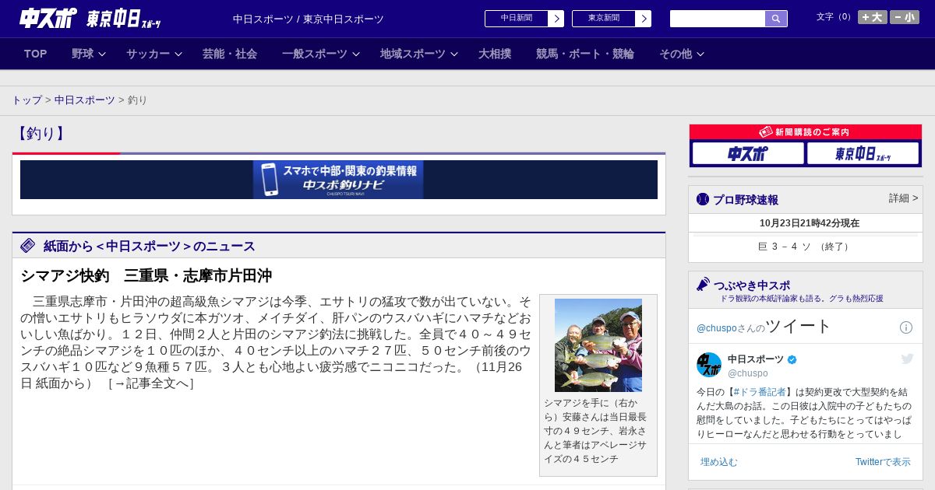The height and width of the screenshot is (490, 935).
Task: Open the 中日新聞 link button
Action: [x=516, y=19]
